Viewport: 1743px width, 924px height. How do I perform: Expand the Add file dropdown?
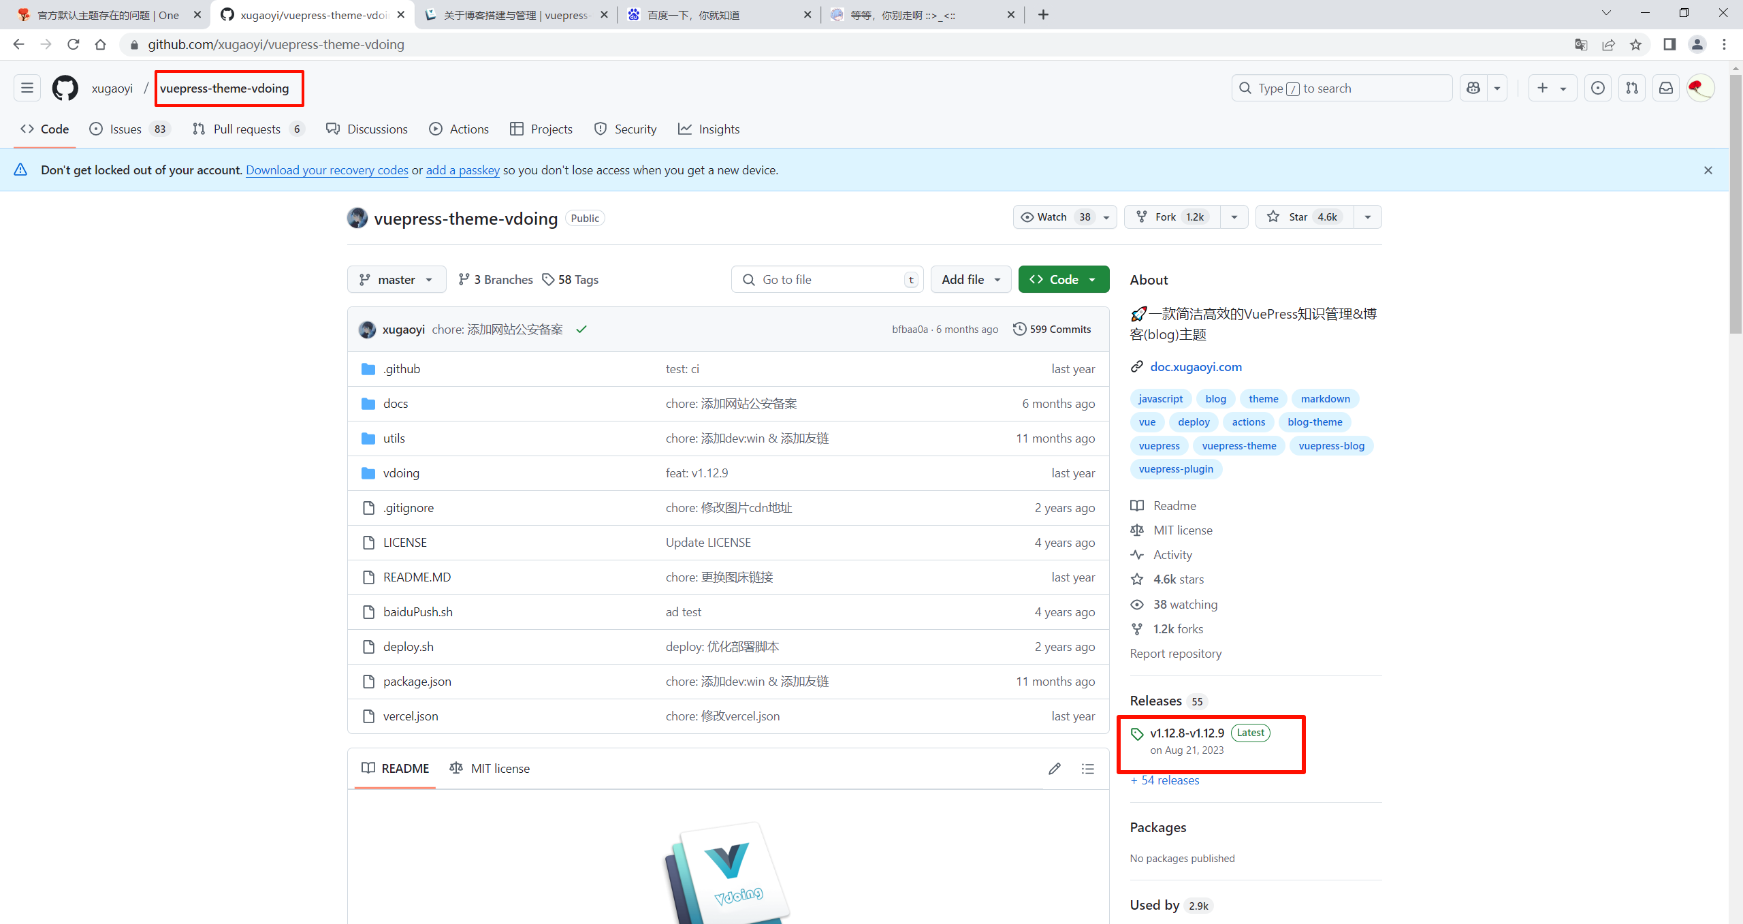970,279
